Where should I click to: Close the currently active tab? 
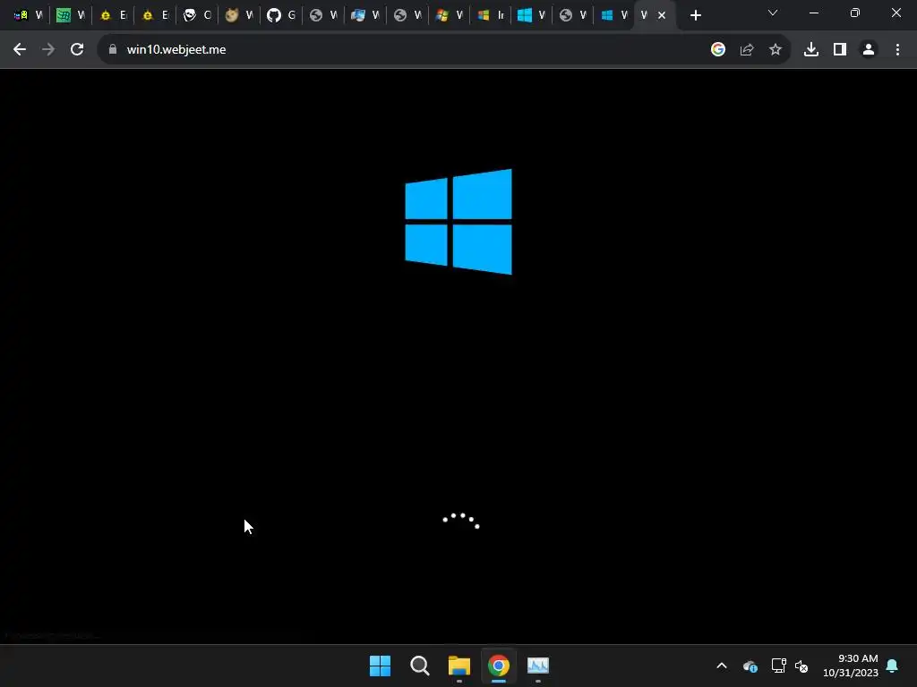click(x=662, y=16)
